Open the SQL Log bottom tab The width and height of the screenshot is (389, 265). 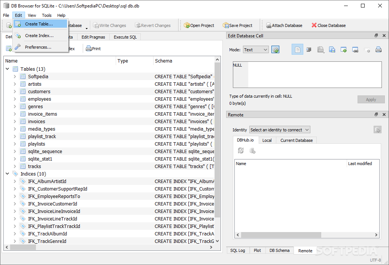238,250
